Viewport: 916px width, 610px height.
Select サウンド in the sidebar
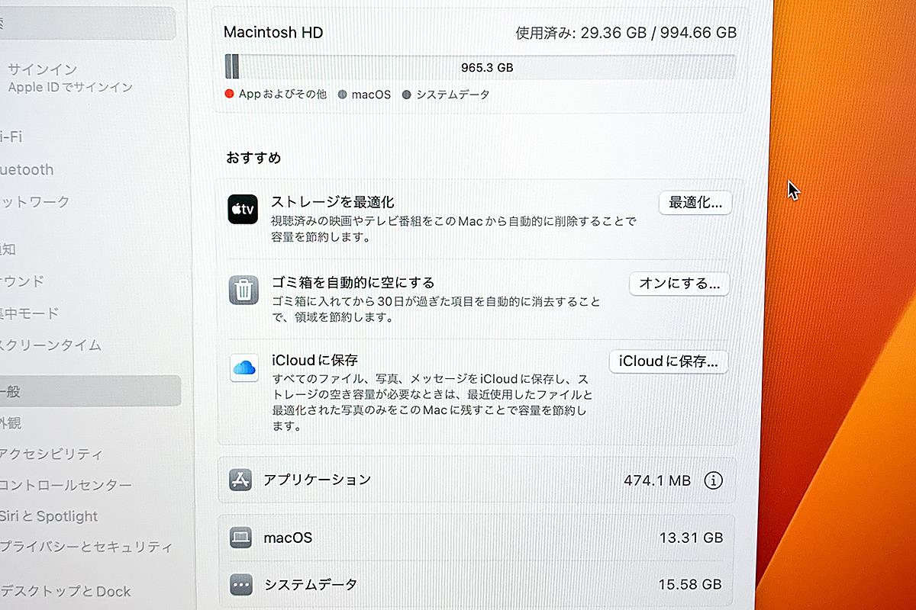pos(22,281)
